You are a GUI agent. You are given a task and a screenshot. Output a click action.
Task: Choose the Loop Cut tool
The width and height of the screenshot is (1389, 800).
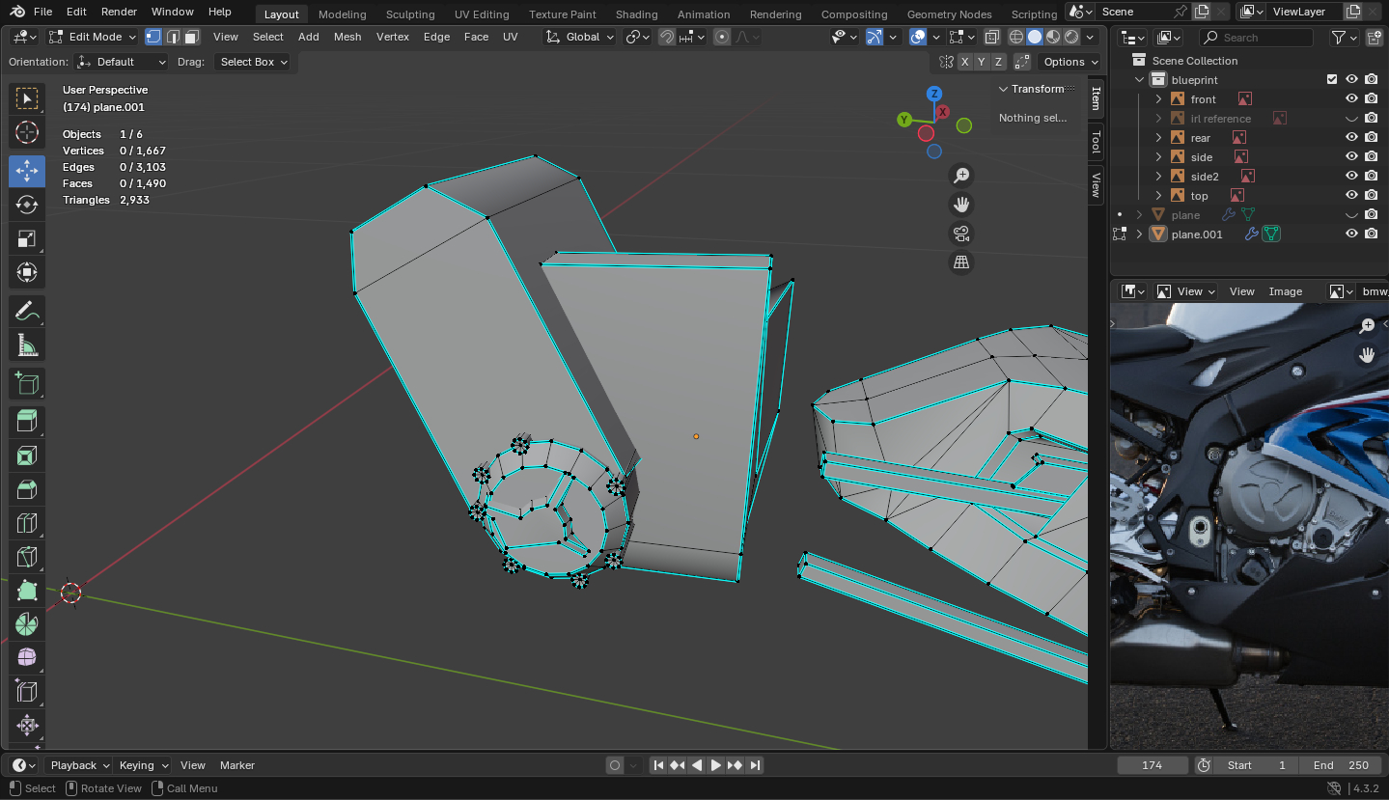click(27, 523)
